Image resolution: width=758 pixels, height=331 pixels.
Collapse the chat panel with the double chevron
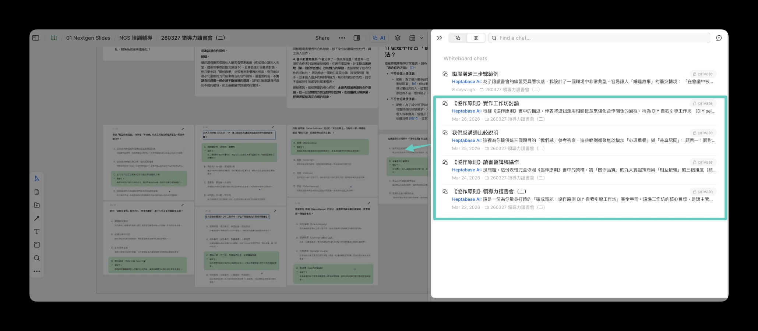pyautogui.click(x=439, y=38)
